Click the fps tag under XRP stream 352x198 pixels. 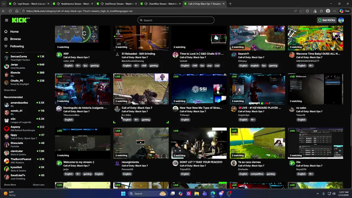85,66
